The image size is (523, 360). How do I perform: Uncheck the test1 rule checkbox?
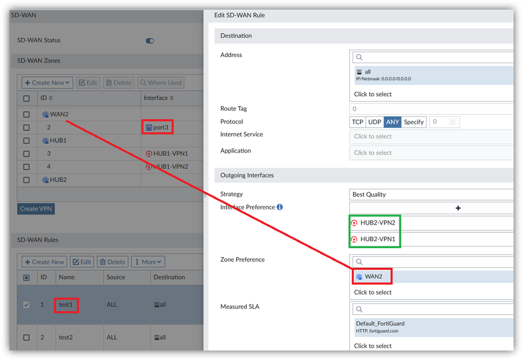point(26,304)
